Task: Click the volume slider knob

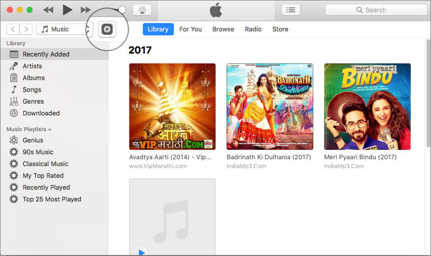Action: pos(122,10)
